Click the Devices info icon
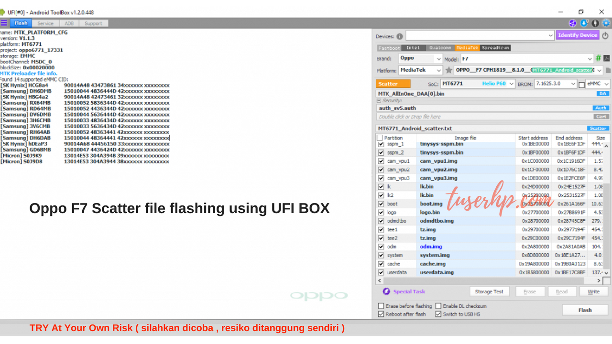Viewport: 612px width, 344px height. (399, 36)
